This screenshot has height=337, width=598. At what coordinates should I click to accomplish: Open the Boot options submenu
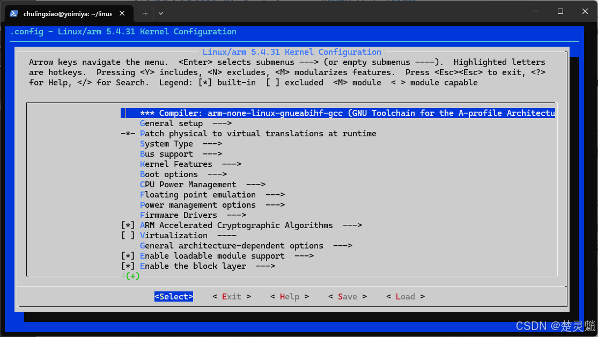coord(183,174)
